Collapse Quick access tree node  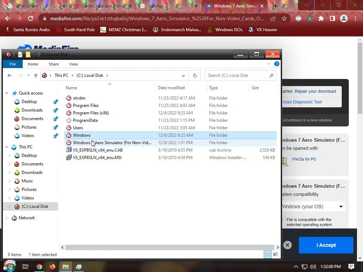(x=7, y=93)
